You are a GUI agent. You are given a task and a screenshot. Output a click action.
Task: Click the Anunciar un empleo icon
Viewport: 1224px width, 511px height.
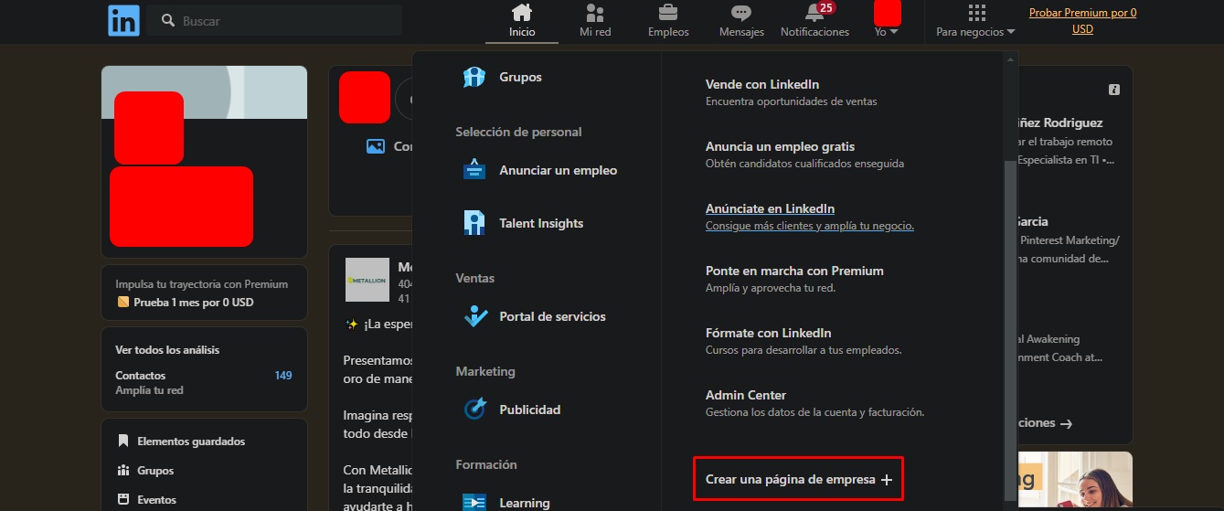point(474,170)
